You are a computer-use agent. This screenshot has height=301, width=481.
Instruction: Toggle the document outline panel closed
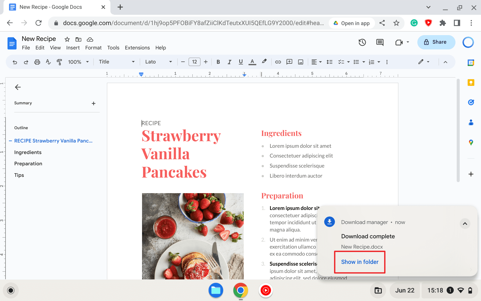(x=18, y=87)
